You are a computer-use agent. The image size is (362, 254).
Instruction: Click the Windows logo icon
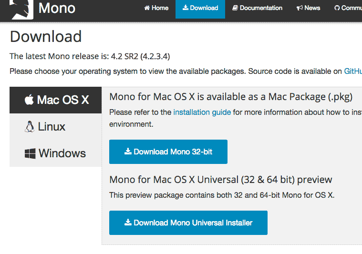[x=31, y=153]
